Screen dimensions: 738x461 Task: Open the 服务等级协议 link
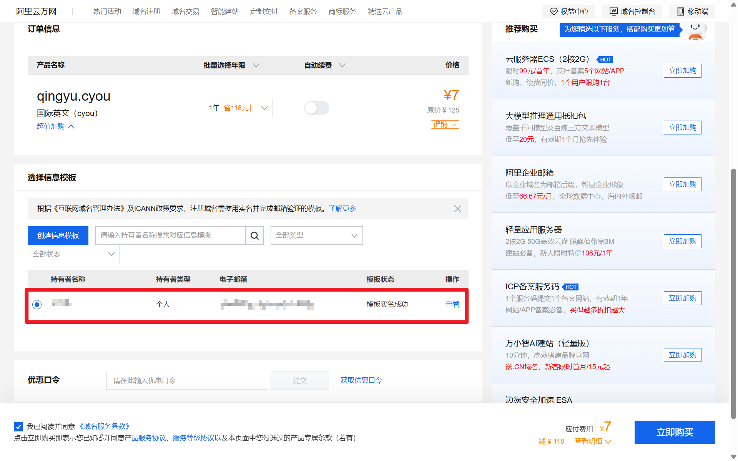click(194, 438)
